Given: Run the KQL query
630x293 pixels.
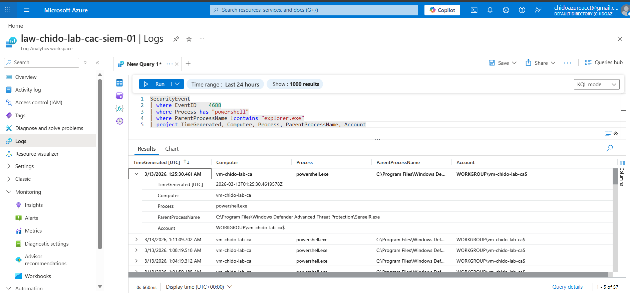Looking at the screenshot, I should click(x=155, y=84).
